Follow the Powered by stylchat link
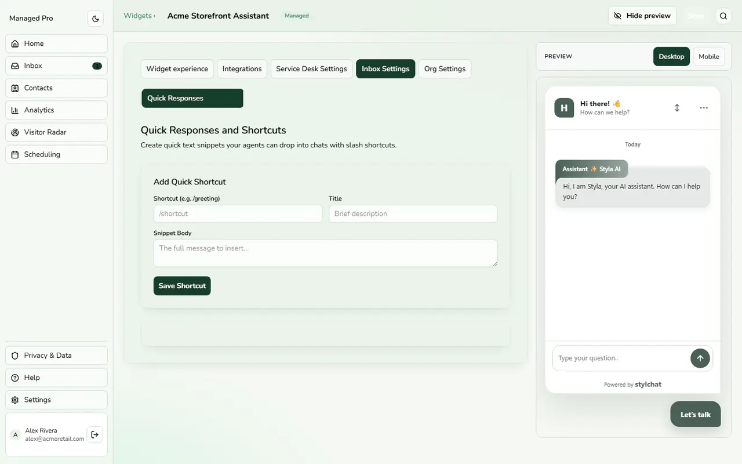The image size is (742, 464). tap(632, 385)
